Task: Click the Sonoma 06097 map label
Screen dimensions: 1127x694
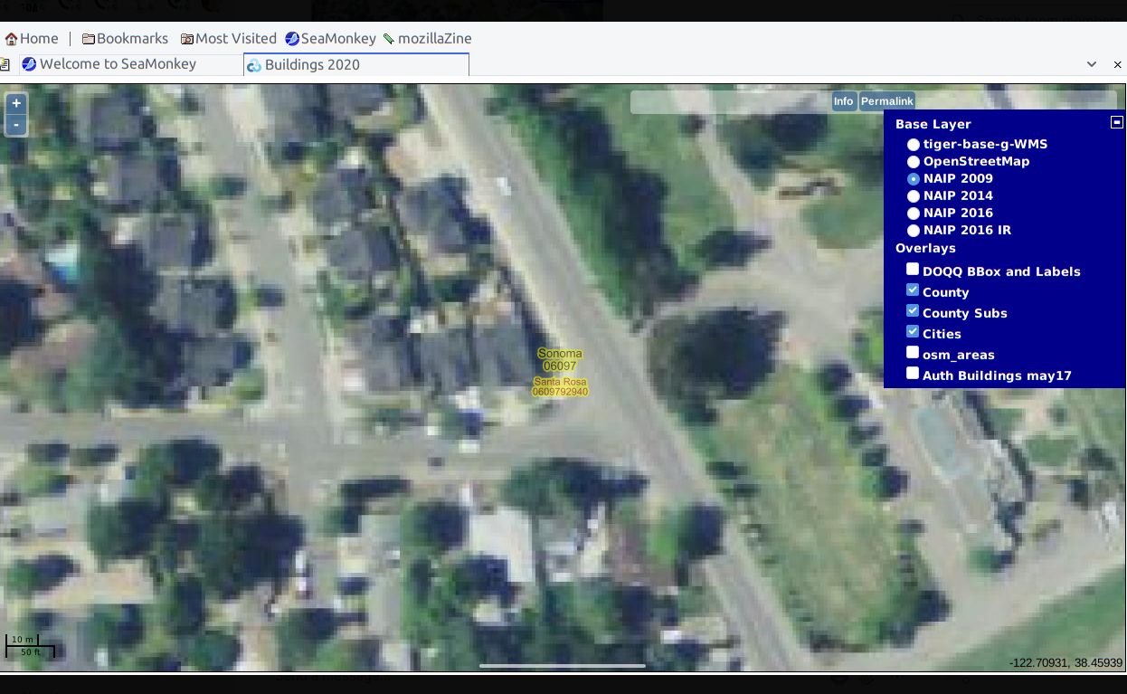Action: tap(560, 359)
